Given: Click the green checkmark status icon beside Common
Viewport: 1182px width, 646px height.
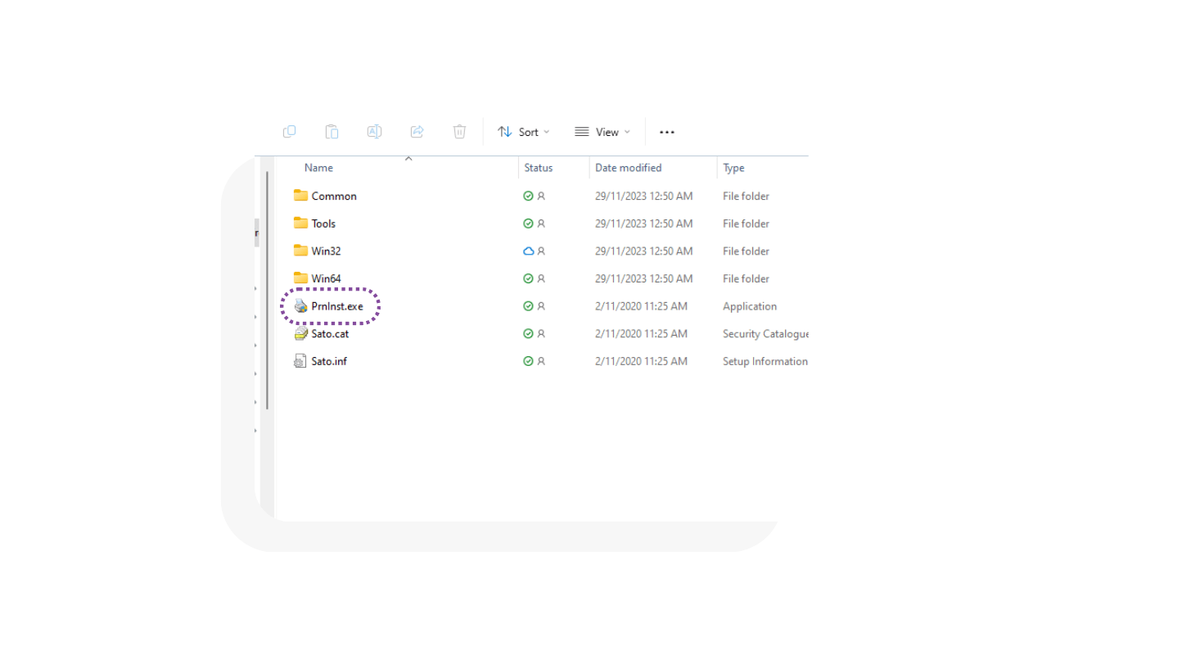Looking at the screenshot, I should [x=526, y=196].
